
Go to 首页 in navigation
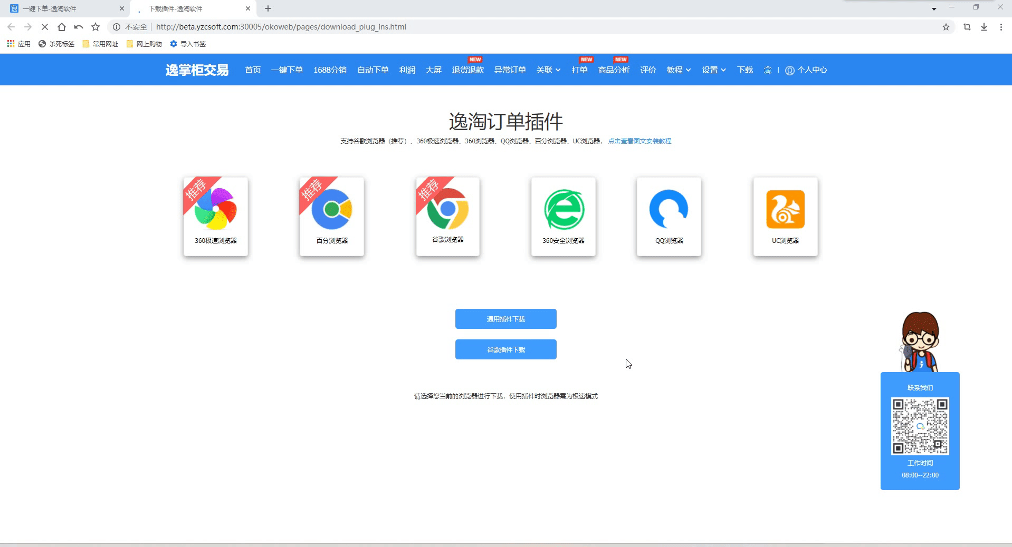253,70
